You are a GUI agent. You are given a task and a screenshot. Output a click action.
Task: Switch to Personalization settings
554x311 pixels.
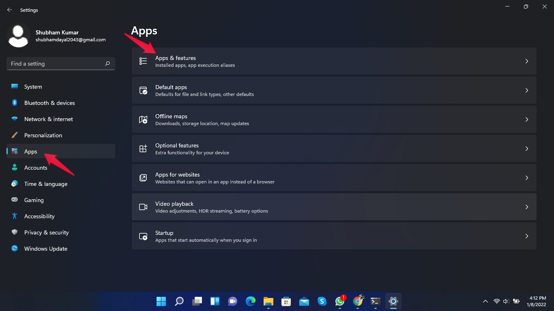pyautogui.click(x=43, y=135)
